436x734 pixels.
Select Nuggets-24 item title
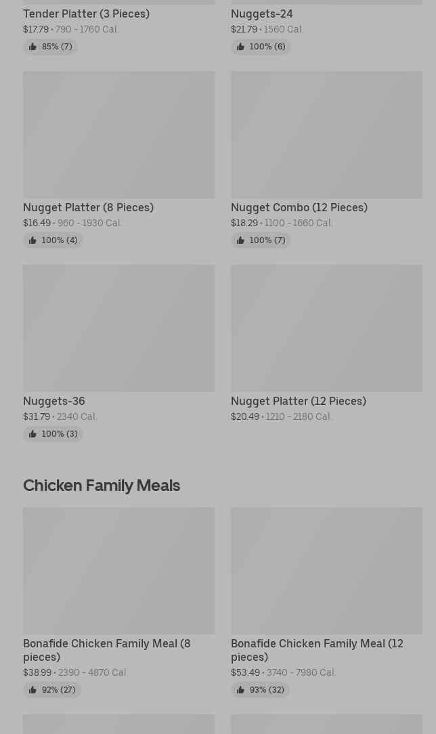click(x=261, y=14)
